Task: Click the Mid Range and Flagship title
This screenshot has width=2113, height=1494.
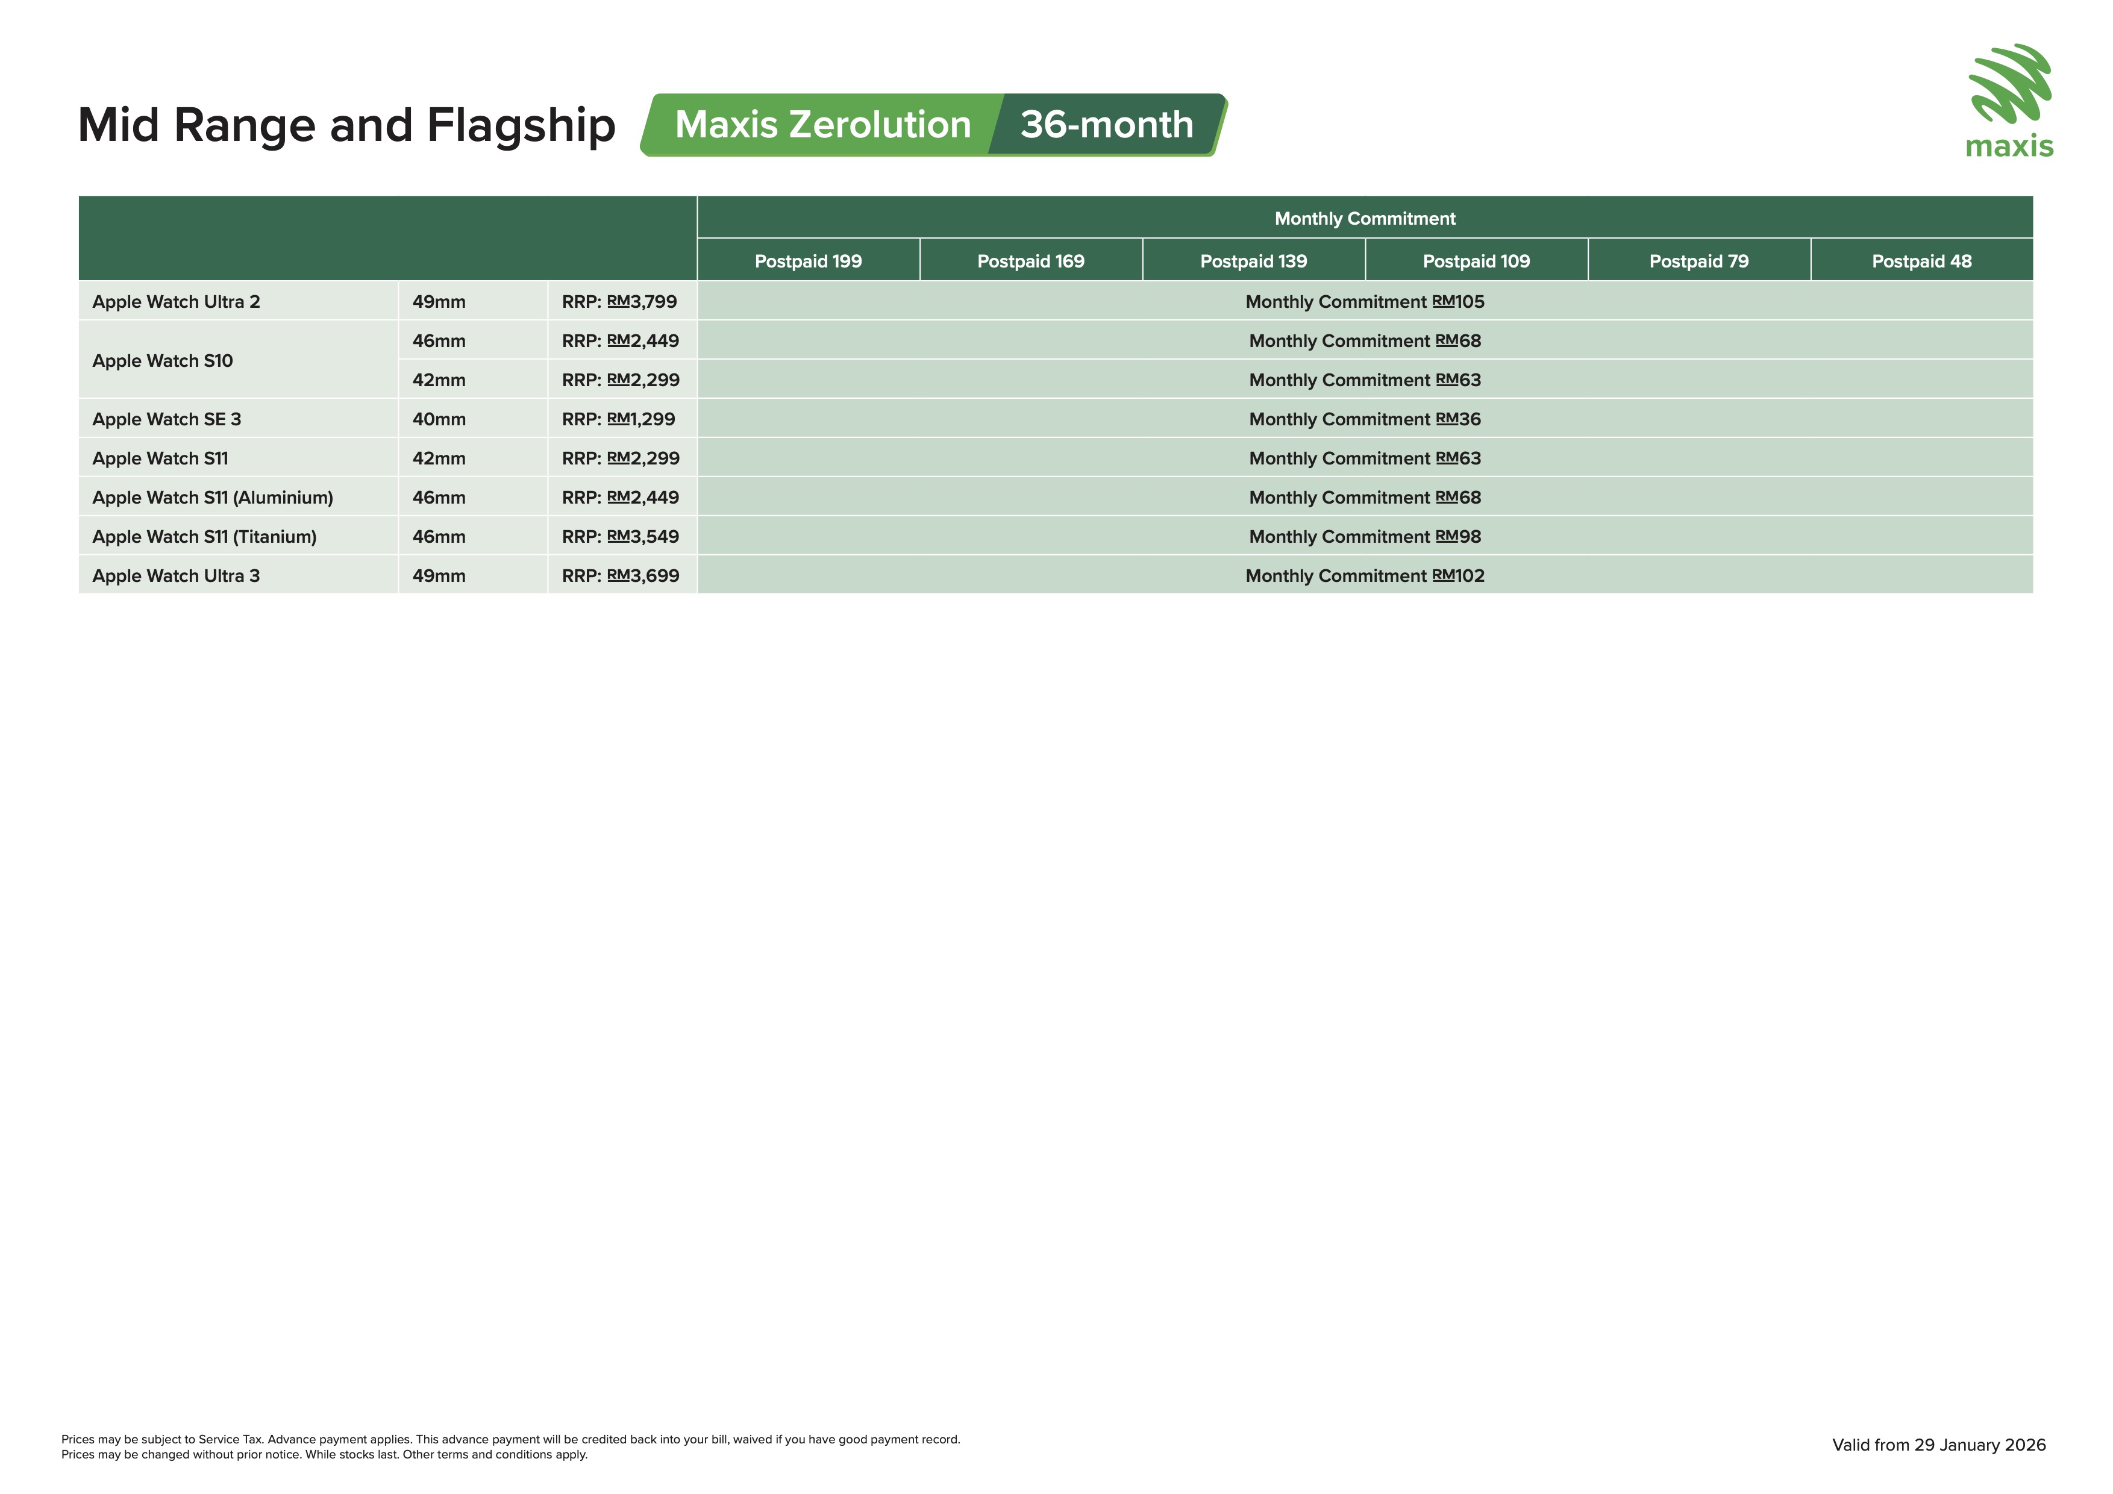Action: pyautogui.click(x=346, y=125)
